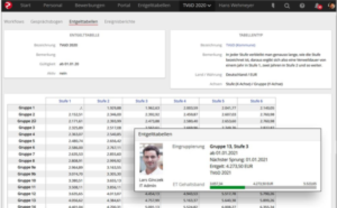The height and width of the screenshot is (208, 337).
Task: Expand the TVöD 2020 dropdown
Action: [x=196, y=6]
